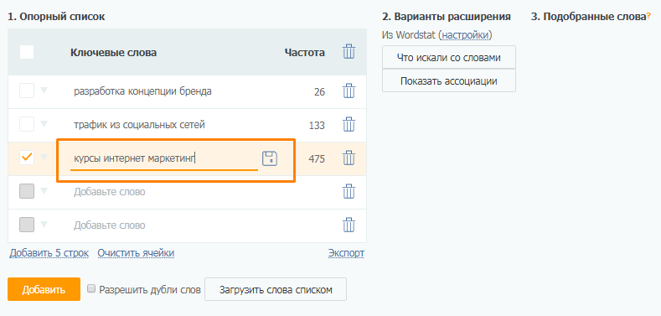Click the first 'Добавьте слово' input field

[164, 192]
